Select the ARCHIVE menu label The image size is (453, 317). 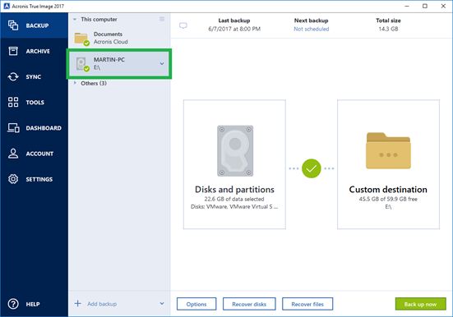(38, 52)
